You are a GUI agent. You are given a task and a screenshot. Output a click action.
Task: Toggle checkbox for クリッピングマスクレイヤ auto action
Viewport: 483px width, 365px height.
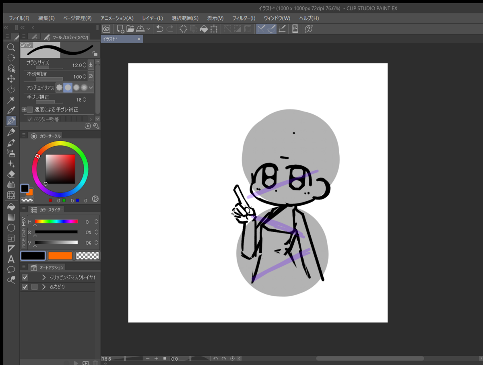point(25,277)
